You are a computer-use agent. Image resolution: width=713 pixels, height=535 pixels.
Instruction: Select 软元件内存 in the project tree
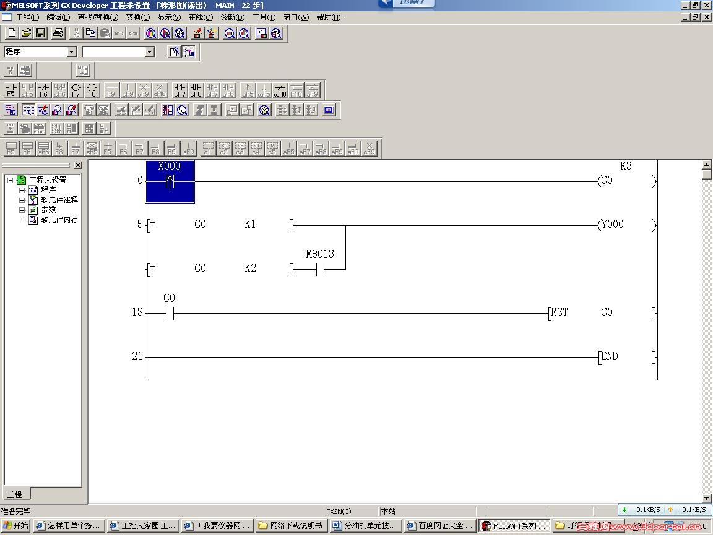(59, 220)
